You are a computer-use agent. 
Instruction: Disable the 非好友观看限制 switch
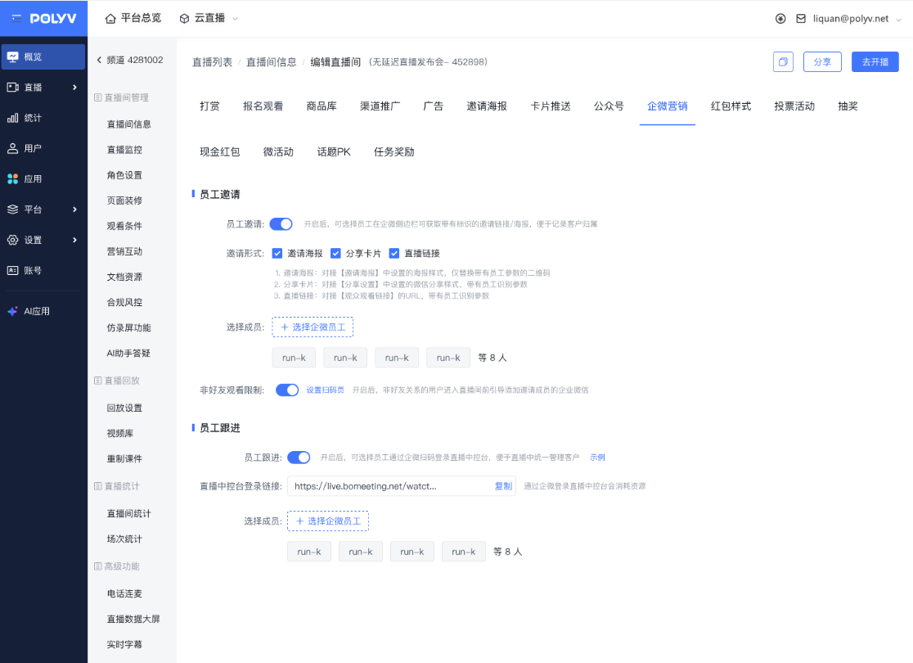coord(287,390)
